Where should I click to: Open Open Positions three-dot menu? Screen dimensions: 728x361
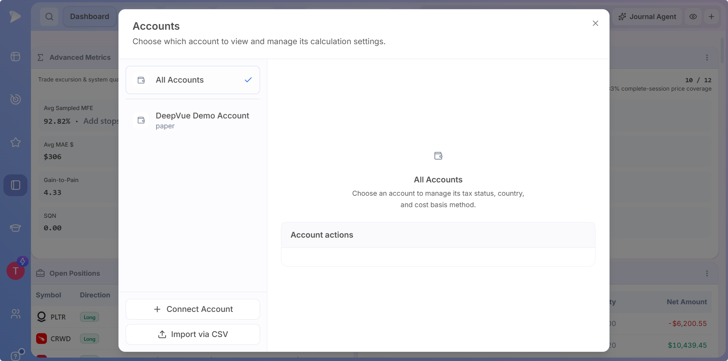(x=707, y=273)
